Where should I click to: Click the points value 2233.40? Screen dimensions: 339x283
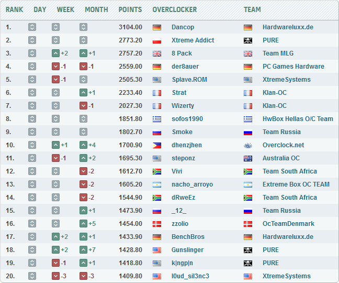tap(130, 93)
